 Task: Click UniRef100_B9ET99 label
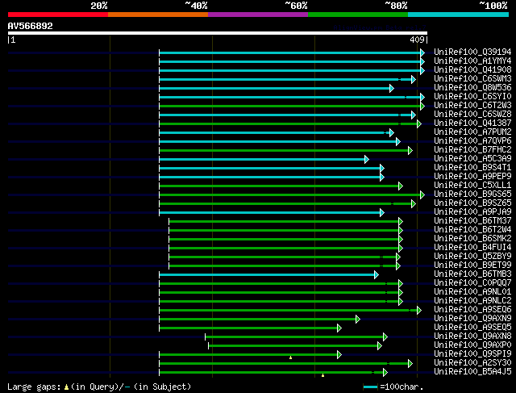(472, 265)
